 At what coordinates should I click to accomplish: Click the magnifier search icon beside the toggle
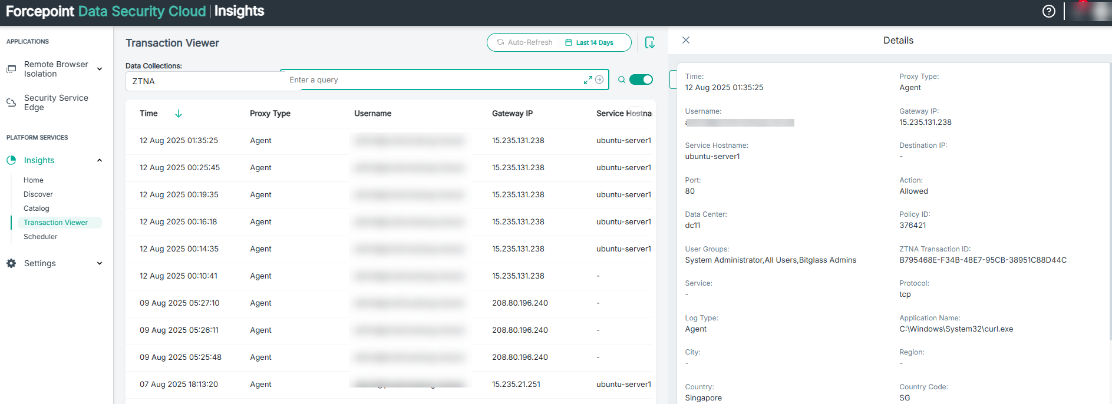click(621, 80)
